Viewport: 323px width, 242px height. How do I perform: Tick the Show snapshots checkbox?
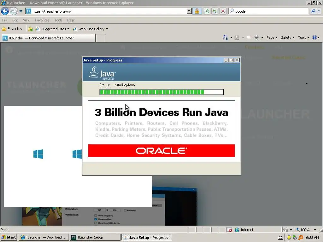click(96, 216)
